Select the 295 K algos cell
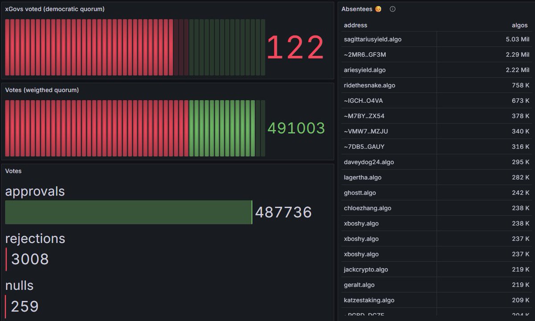Screen dimensions: 535x321 (485, 162)
